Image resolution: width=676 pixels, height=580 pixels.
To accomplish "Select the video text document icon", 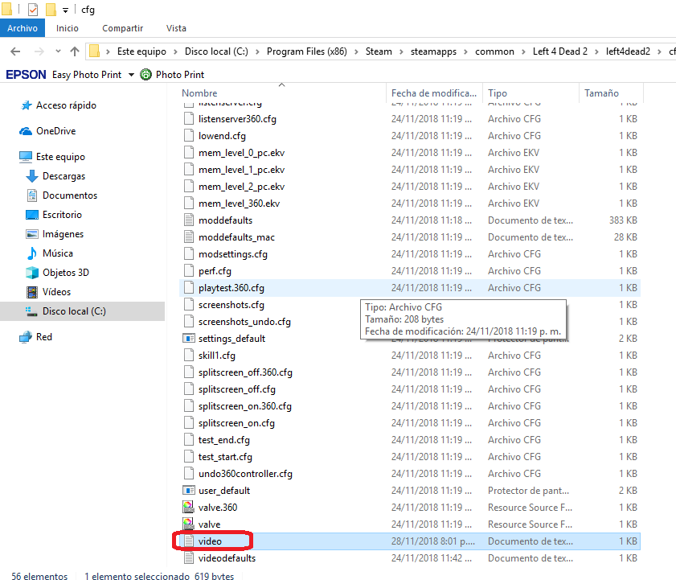I will coord(189,541).
